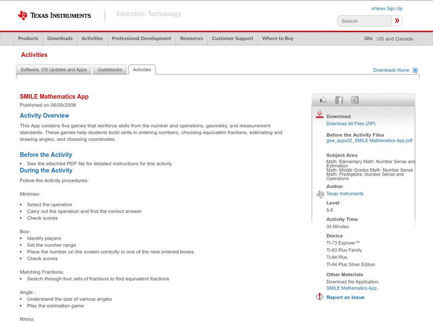Follow the eNews Sign Up link

tap(387, 9)
